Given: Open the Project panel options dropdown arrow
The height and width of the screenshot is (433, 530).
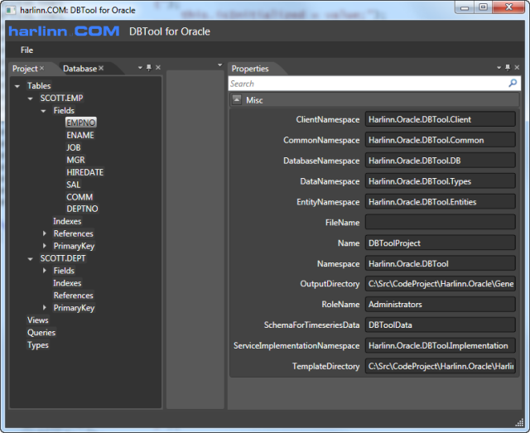Looking at the screenshot, I should pos(140,68).
